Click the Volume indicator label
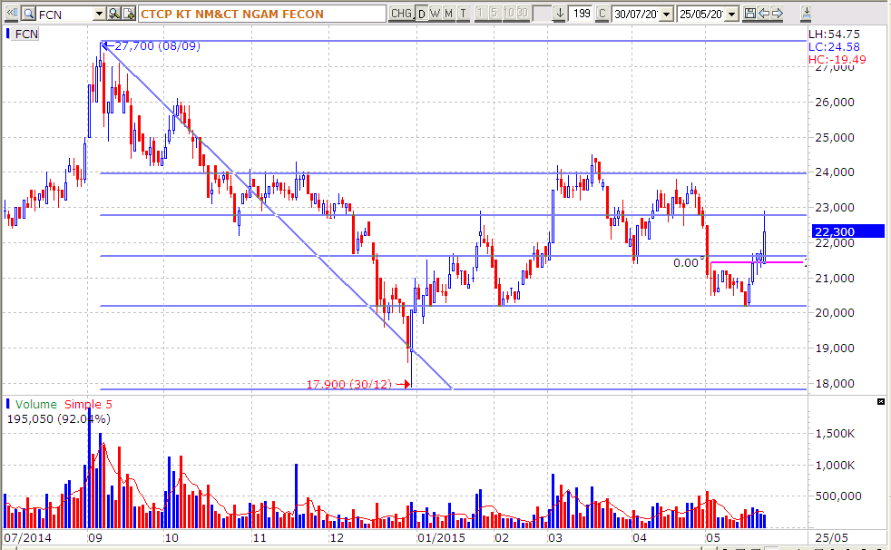Screen dimensions: 891x550 35,405
